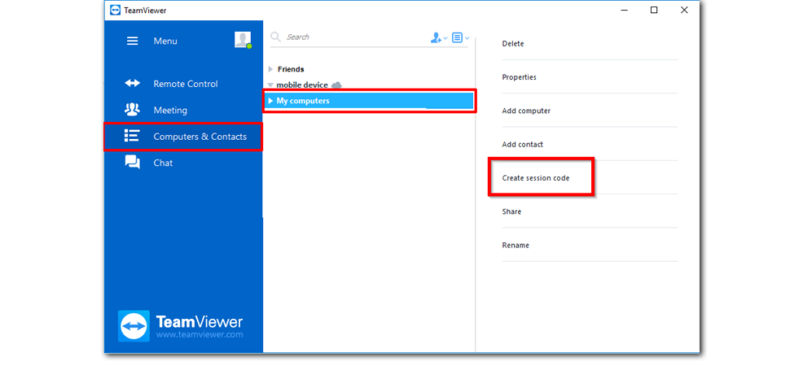Click the TeamViewer logo in sidebar
The height and width of the screenshot is (366, 803).
[134, 326]
